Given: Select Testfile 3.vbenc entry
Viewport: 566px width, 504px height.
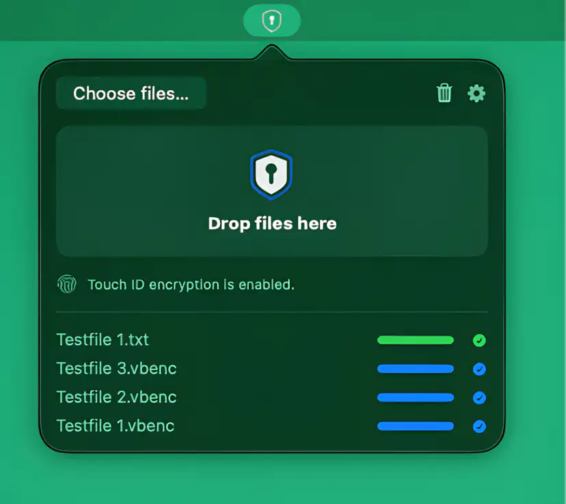Looking at the screenshot, I should (117, 369).
